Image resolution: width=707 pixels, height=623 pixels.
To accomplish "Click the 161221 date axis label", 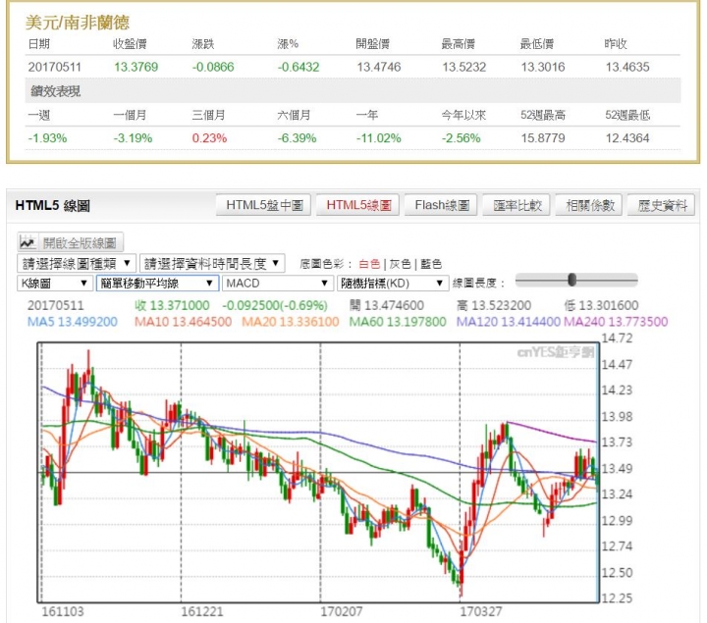I will [202, 612].
